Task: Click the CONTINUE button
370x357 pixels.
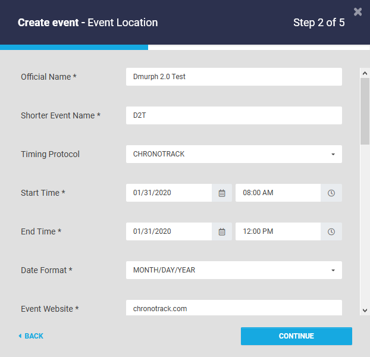Action: (296, 336)
